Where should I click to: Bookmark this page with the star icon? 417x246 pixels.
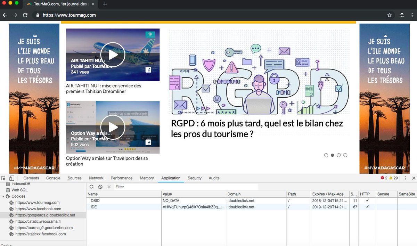click(390, 15)
